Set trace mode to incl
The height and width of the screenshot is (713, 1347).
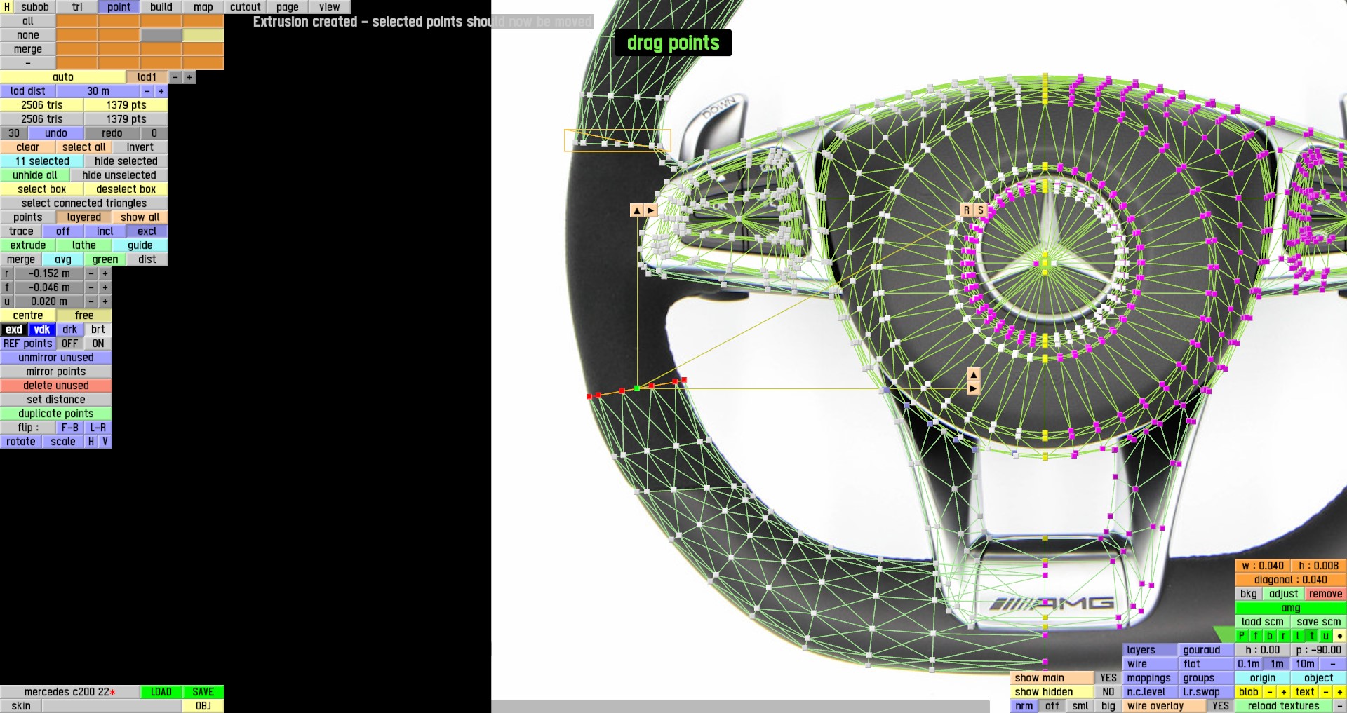tap(105, 231)
